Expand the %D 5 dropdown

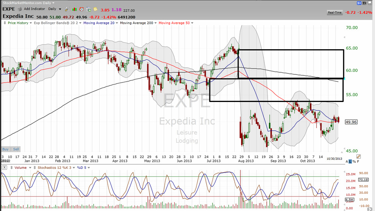tap(89, 168)
